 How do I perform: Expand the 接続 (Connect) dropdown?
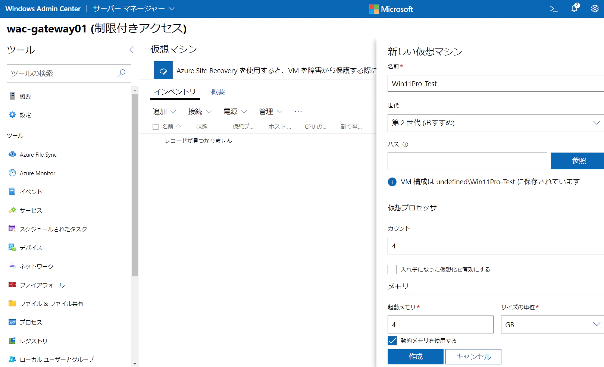(200, 112)
